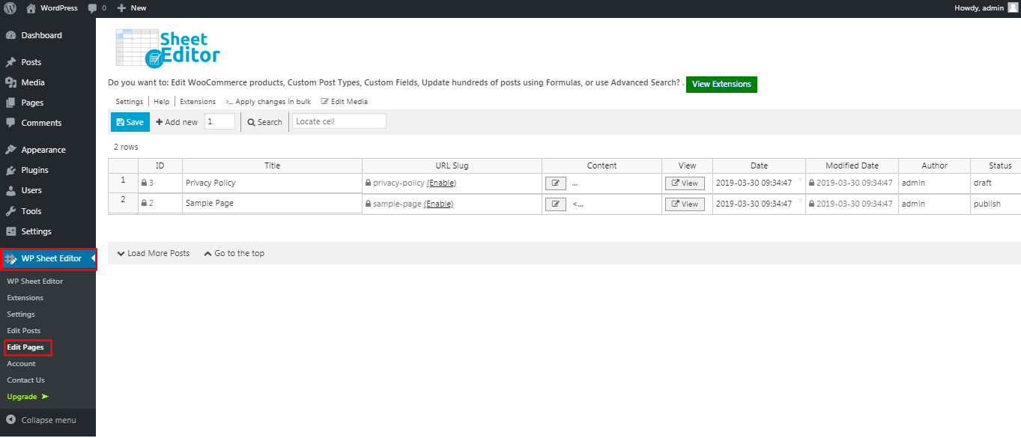The height and width of the screenshot is (438, 1021).
Task: Open date picker arrow for Sample Page row
Action: coord(800,201)
